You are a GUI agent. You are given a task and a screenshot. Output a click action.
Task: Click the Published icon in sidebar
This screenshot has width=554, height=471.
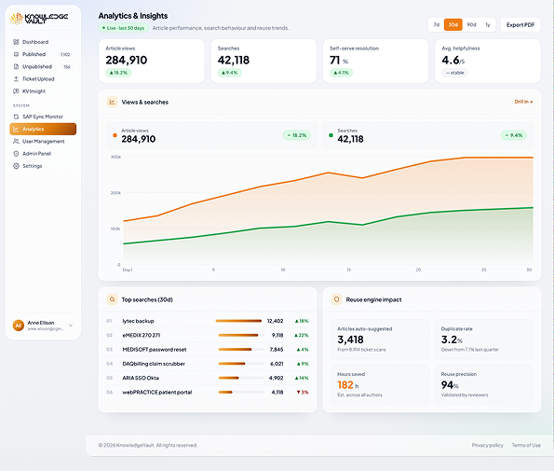pos(16,54)
